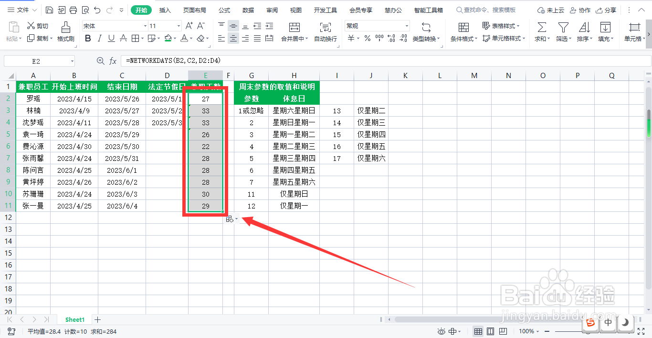Toggle middle vertical alignment button
Screen dimensions: 652x338
click(233, 26)
